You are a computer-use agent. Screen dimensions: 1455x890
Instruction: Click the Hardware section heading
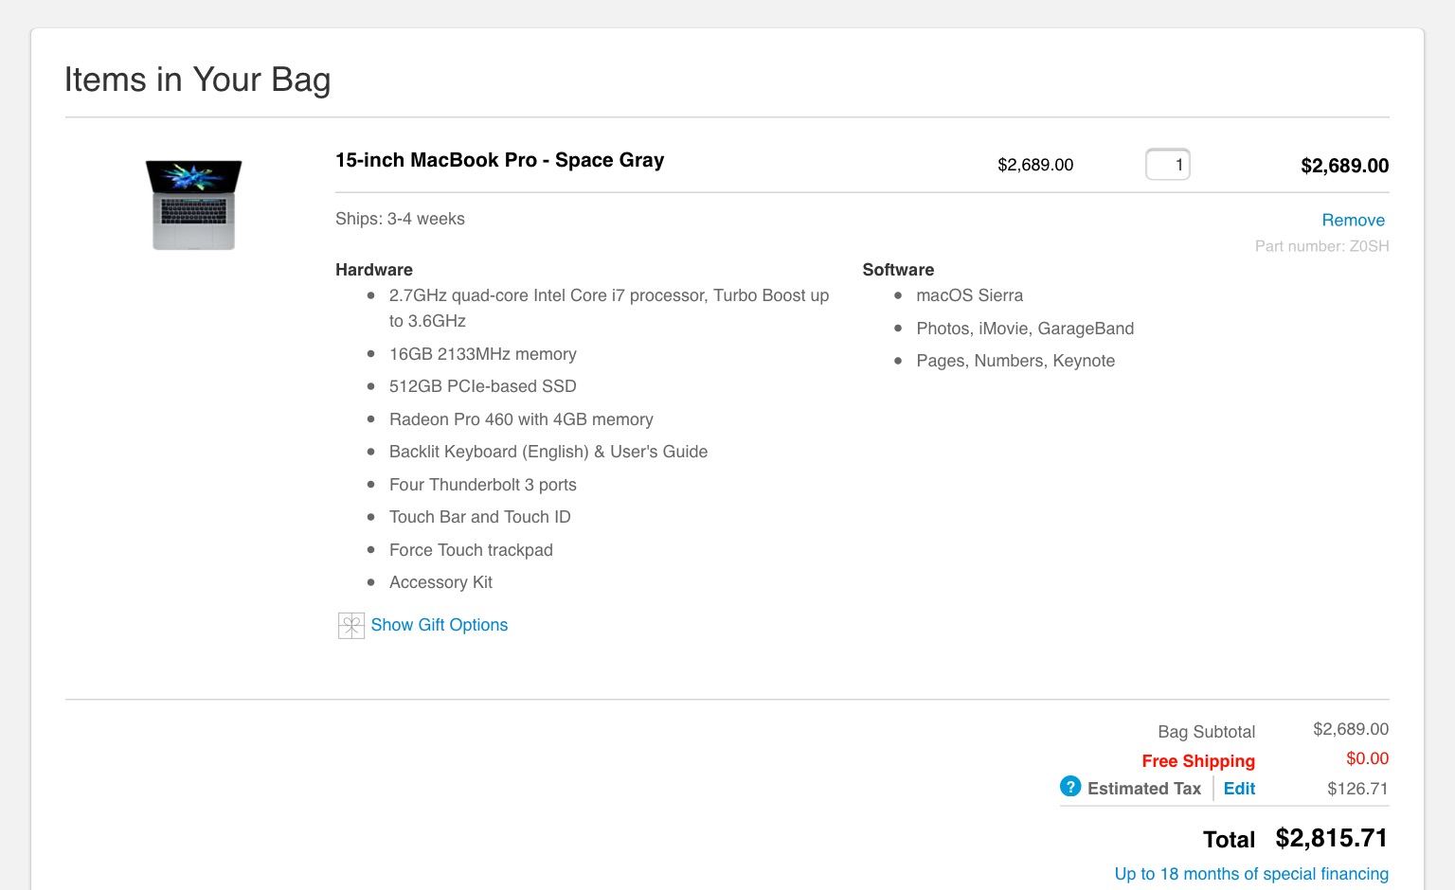(x=374, y=270)
